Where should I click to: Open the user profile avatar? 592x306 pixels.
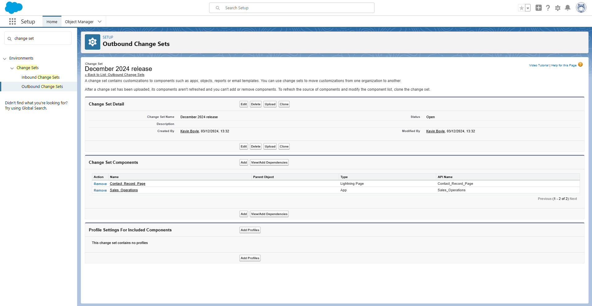click(581, 8)
